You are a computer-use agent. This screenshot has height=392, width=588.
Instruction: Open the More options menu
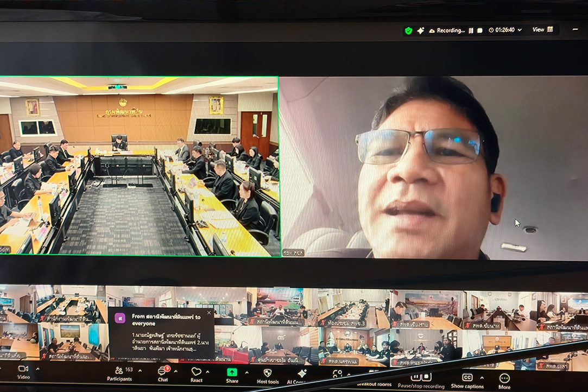click(504, 381)
